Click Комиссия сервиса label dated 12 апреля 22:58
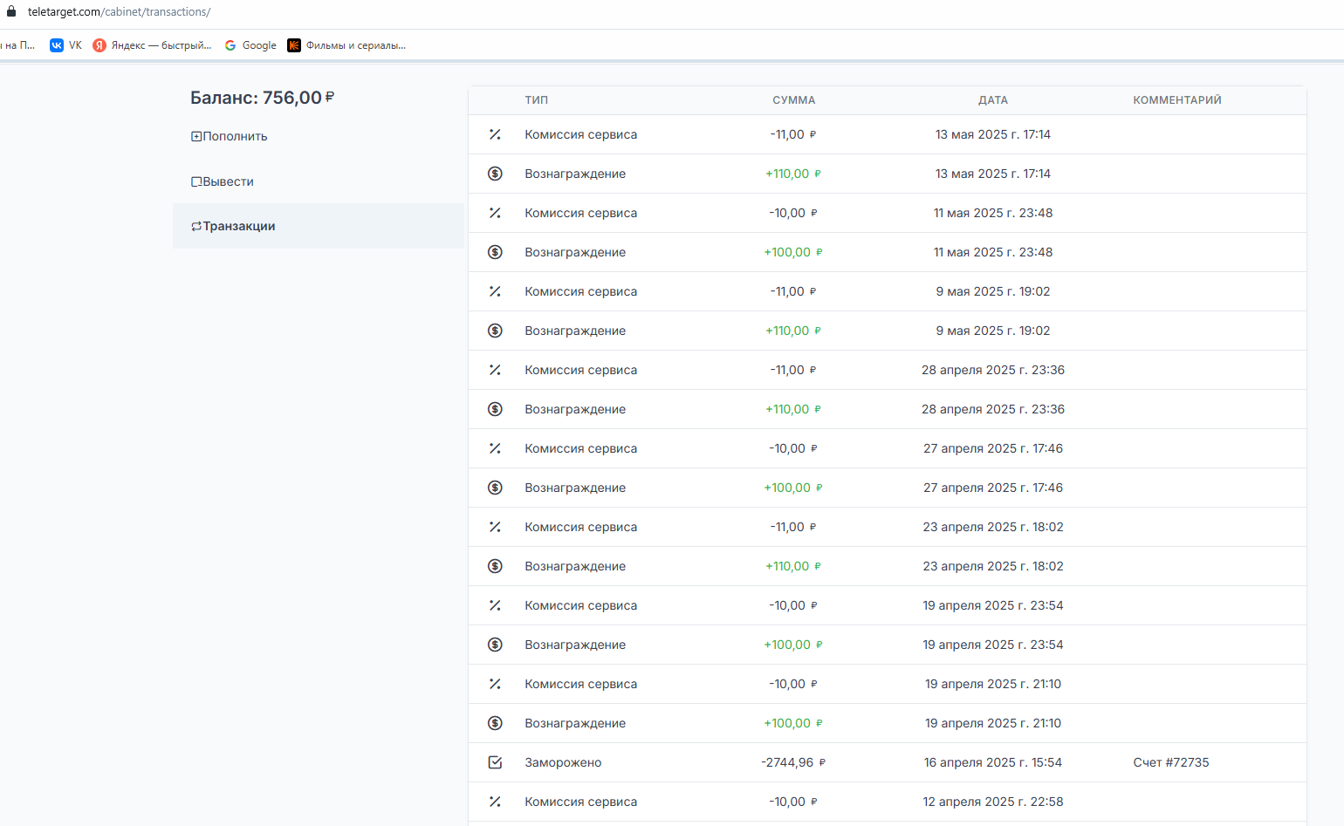 pyautogui.click(x=580, y=802)
